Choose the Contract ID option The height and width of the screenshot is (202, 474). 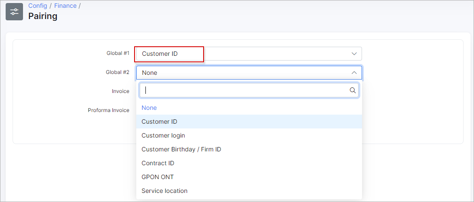249,163
